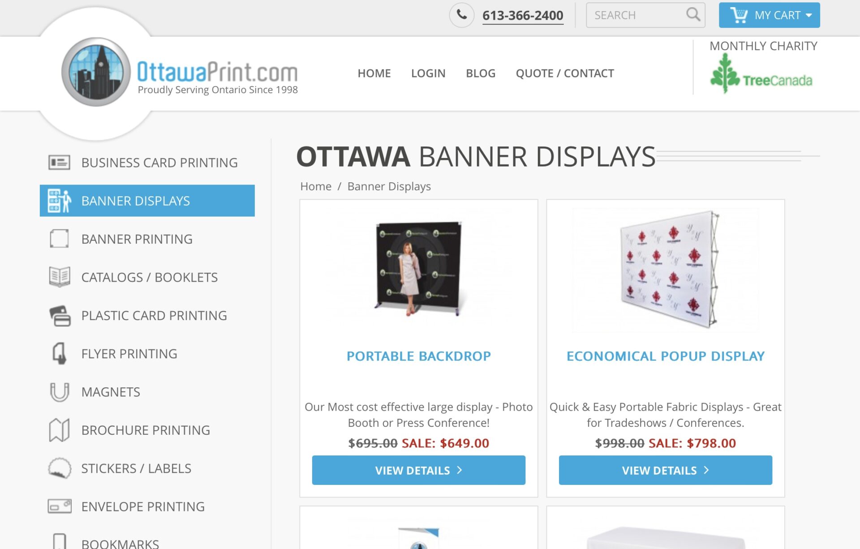Call the 613-366-2400 phone number link
860x549 pixels.
pos(522,14)
